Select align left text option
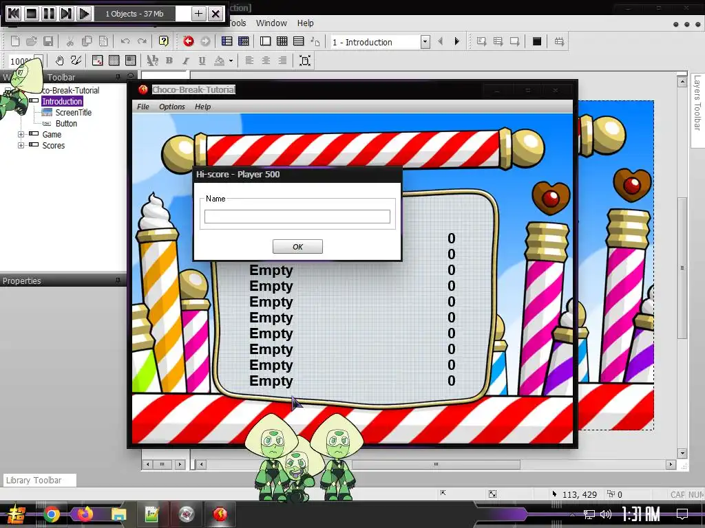This screenshot has height=528, width=705. tap(249, 60)
